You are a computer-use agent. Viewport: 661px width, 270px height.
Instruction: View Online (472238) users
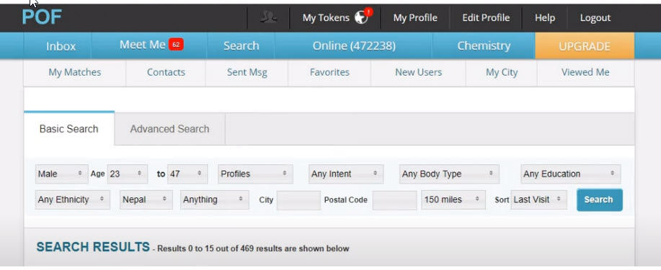point(354,46)
